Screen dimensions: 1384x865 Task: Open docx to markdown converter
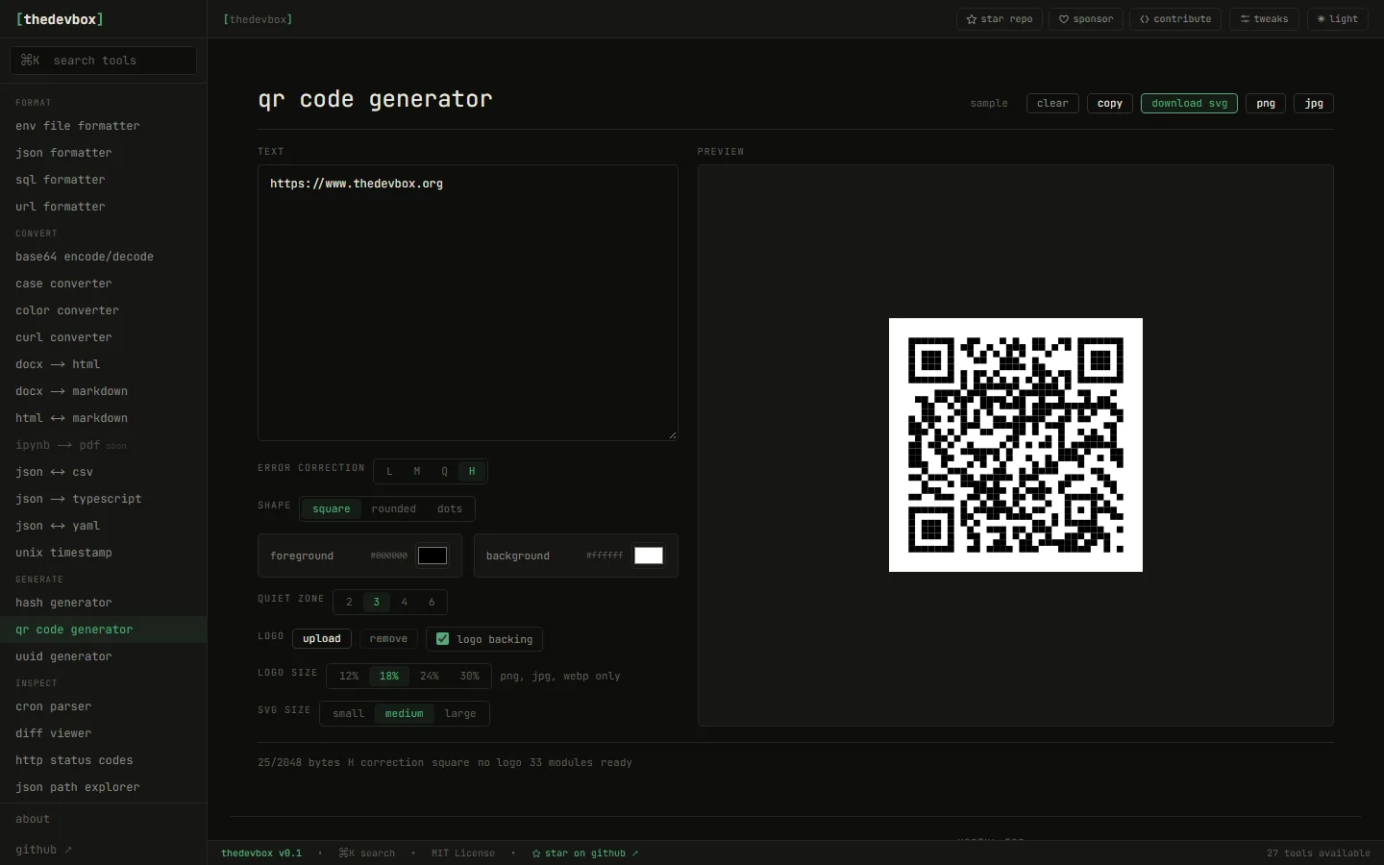[103, 391]
